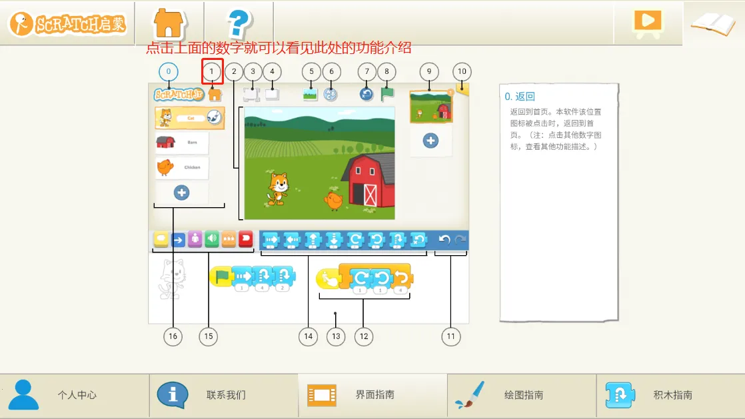745x419 pixels.
Task: Switch to 界面指南 tab
Action: [373, 395]
